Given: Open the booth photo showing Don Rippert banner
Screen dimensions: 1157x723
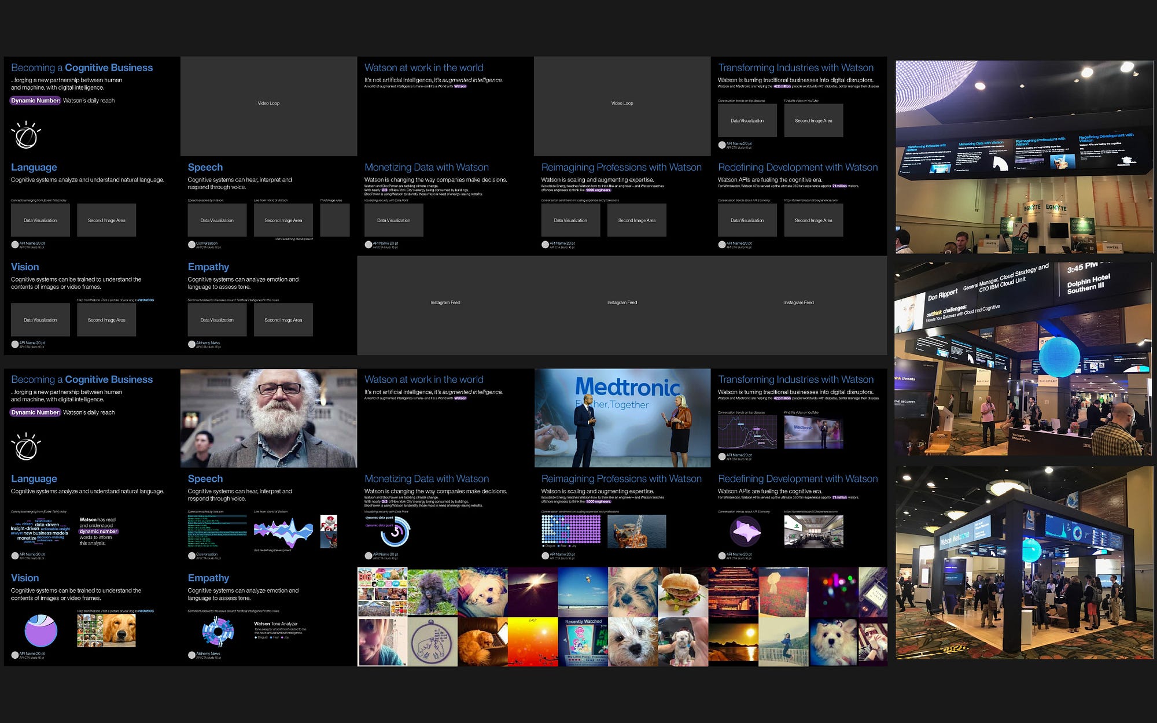Looking at the screenshot, I should pyautogui.click(x=1023, y=359).
